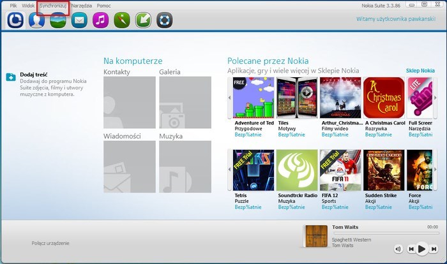Open the Narzędzia menu
Viewport: 447px width, 264px height.
[x=82, y=6]
